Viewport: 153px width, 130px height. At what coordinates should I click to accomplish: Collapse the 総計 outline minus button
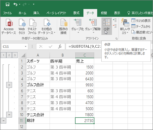tap(4, 120)
